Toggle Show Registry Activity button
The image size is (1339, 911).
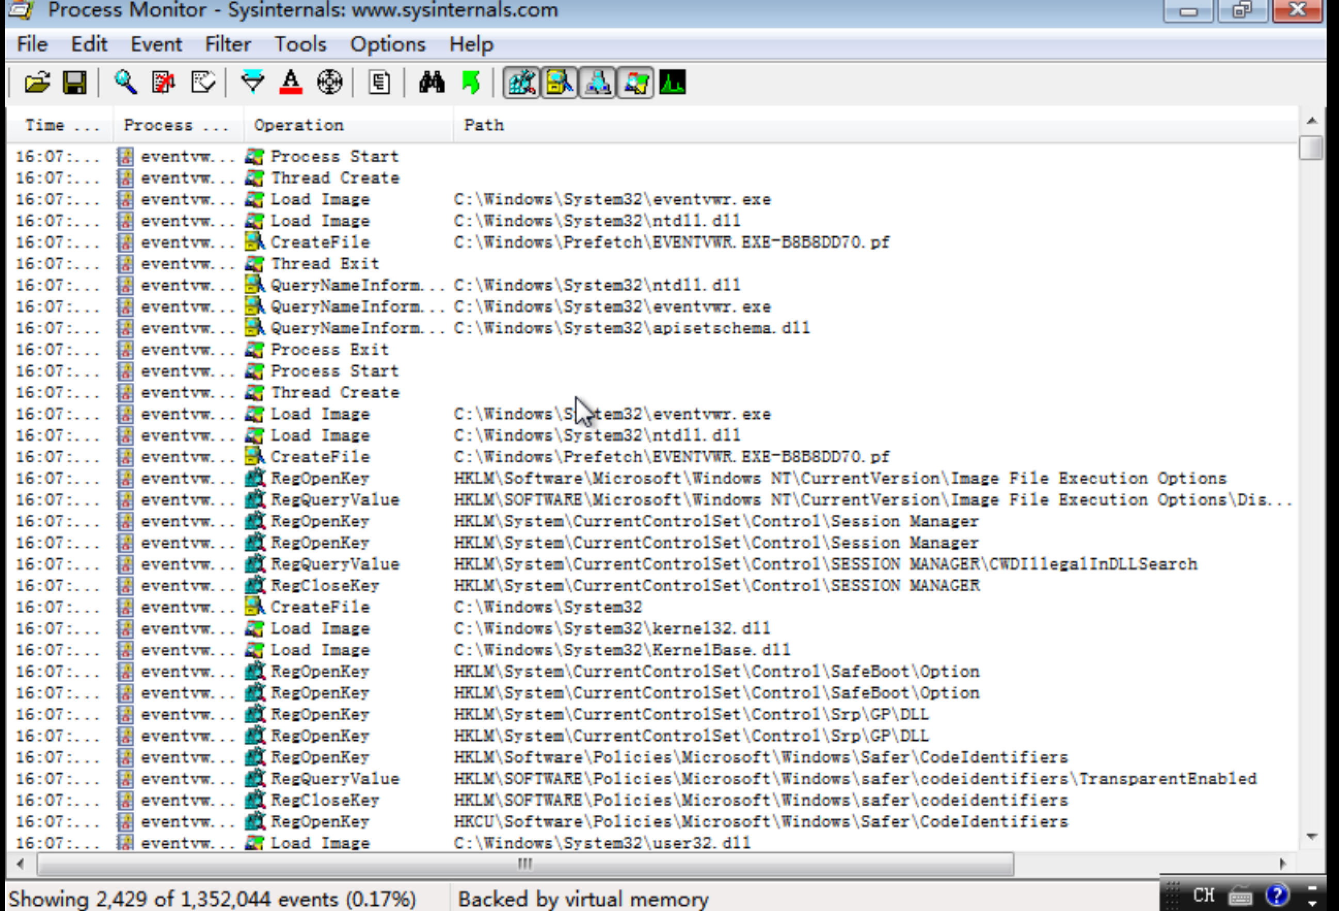click(521, 83)
